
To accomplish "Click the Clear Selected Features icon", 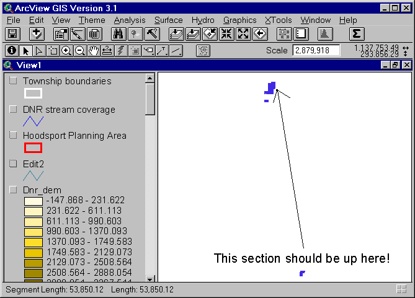I will tap(301, 34).
